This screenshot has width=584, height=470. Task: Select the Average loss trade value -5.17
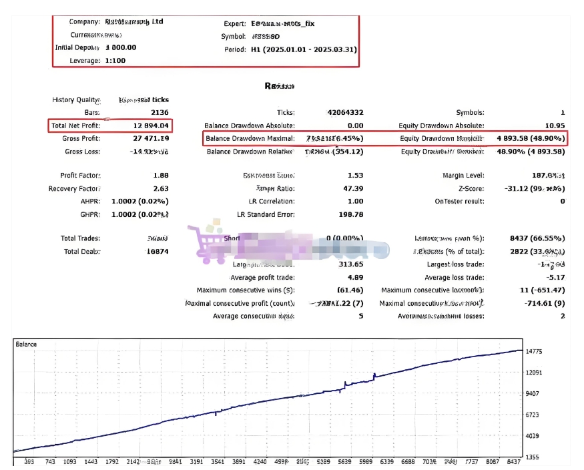tap(555, 277)
